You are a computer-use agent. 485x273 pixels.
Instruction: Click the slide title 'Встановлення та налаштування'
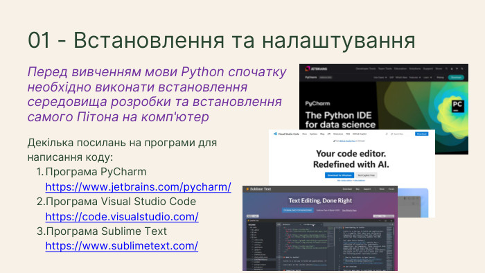pos(244,40)
